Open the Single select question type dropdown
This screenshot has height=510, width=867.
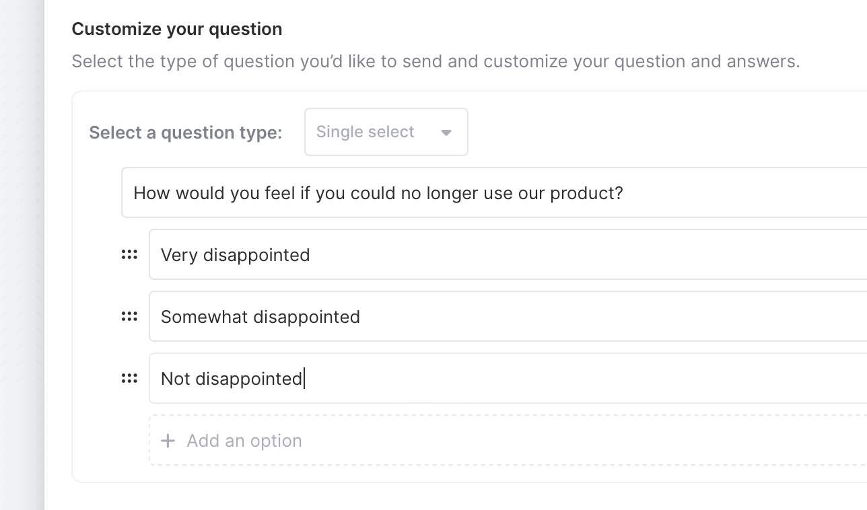(x=386, y=132)
